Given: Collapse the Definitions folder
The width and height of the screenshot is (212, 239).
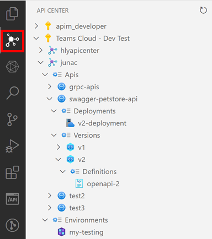Looking at the screenshot, I should 63,172.
